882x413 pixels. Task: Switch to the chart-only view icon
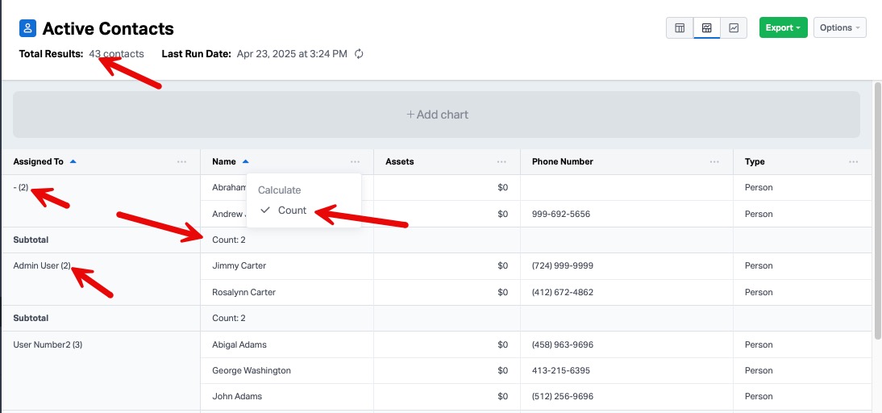pyautogui.click(x=734, y=27)
